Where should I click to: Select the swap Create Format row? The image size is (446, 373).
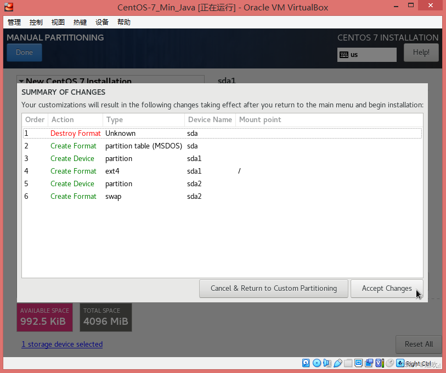[222, 196]
